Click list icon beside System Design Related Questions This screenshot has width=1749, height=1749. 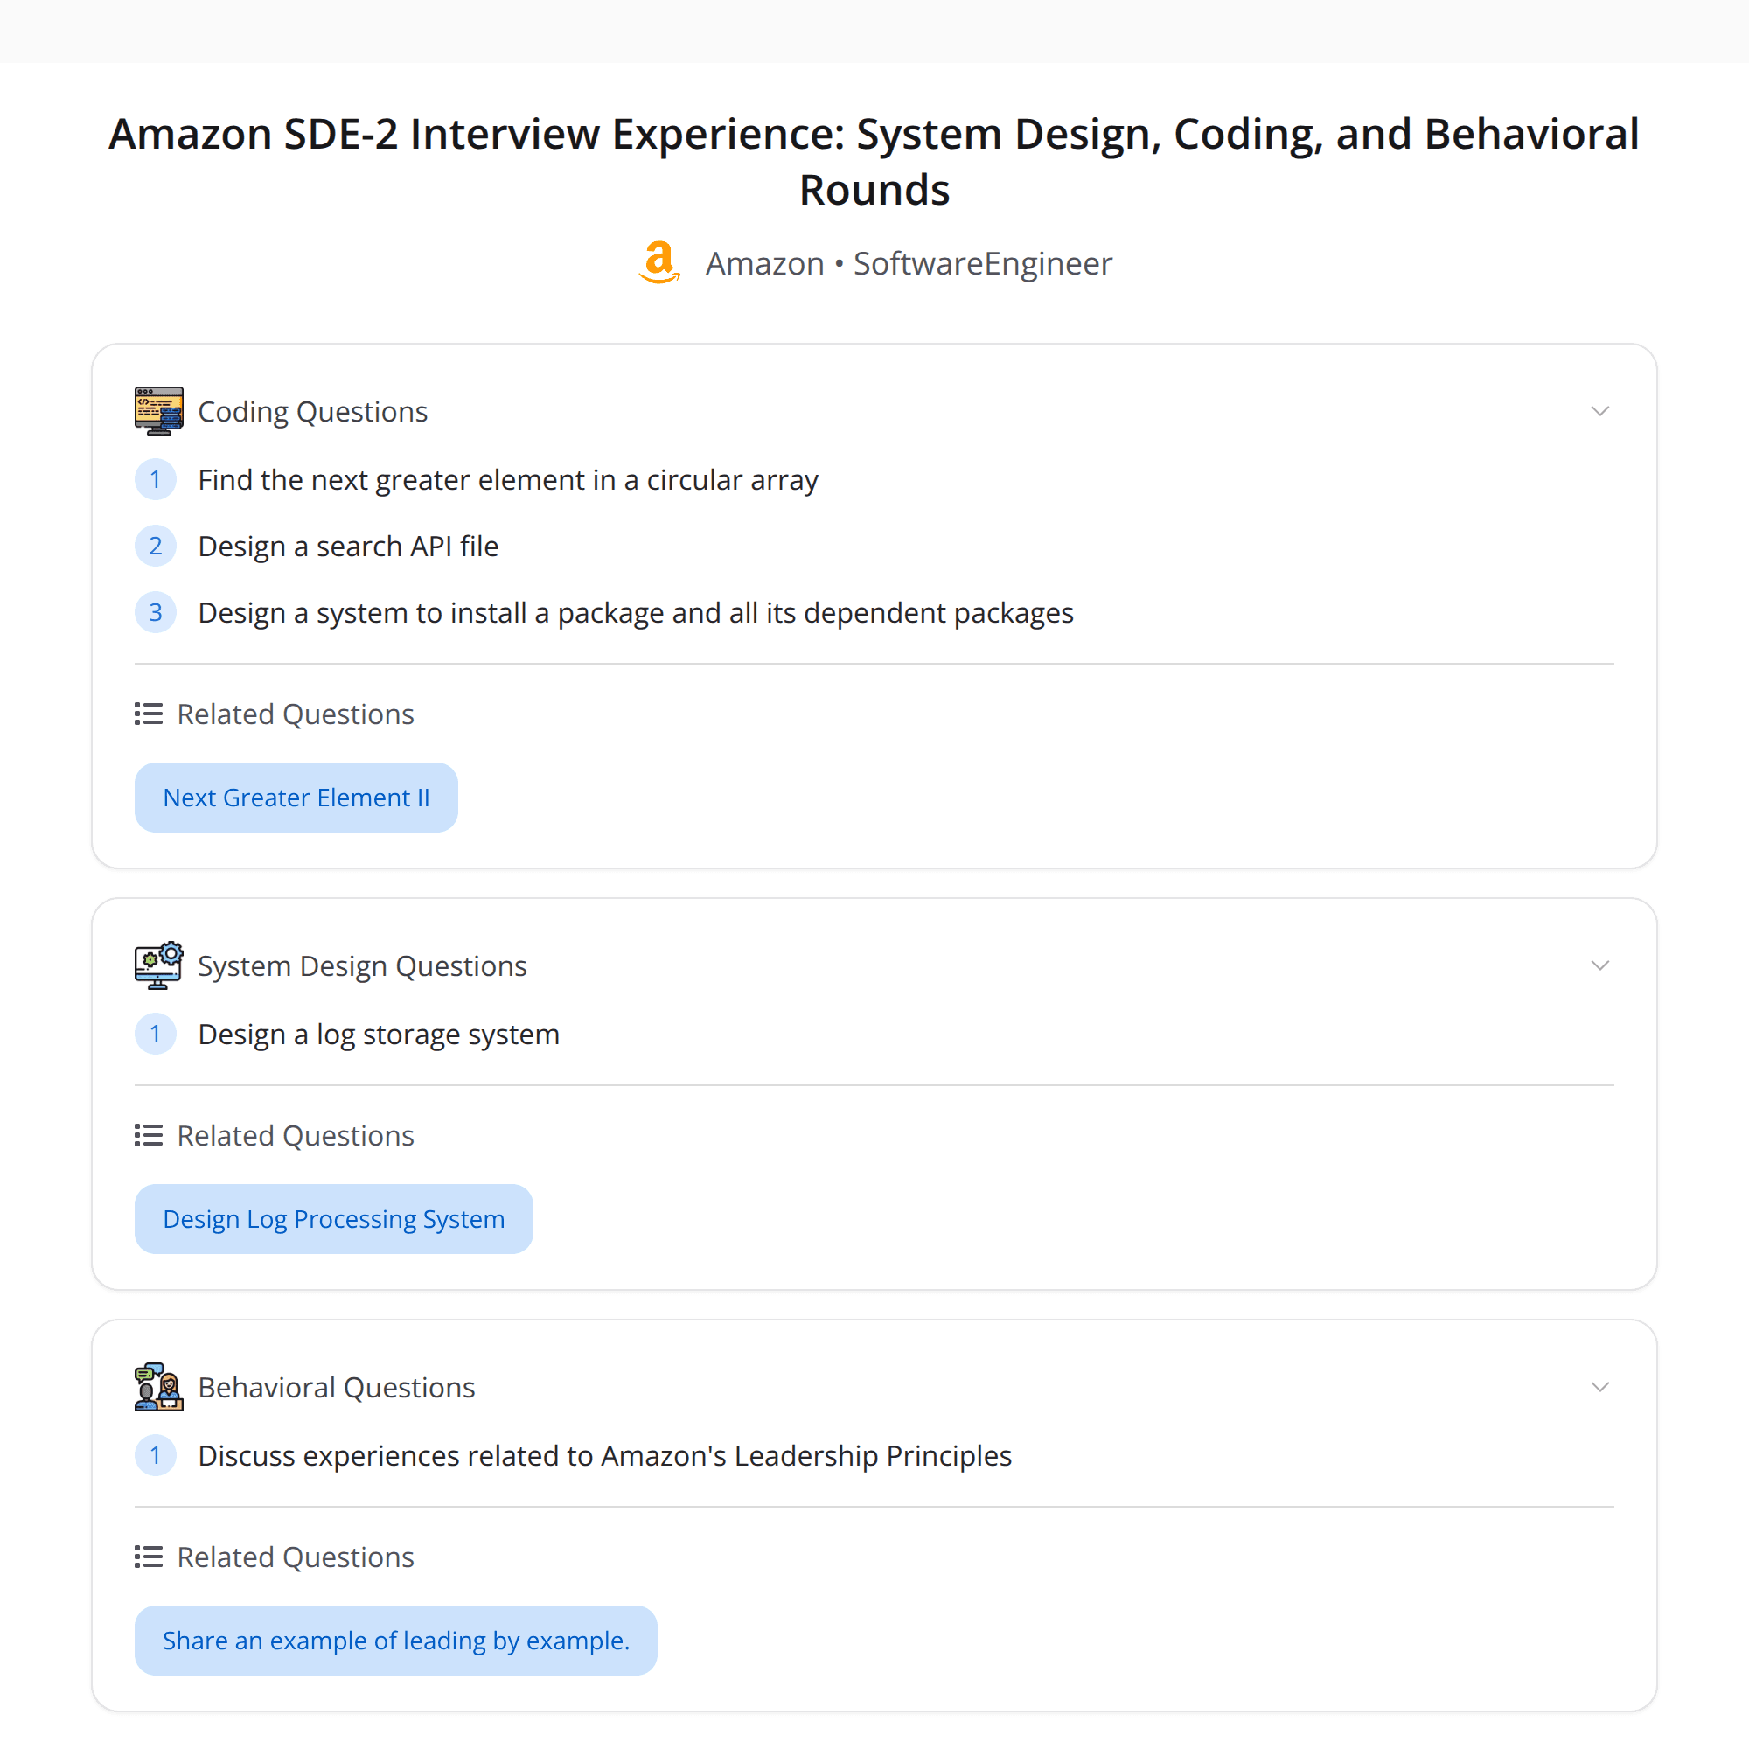click(149, 1135)
